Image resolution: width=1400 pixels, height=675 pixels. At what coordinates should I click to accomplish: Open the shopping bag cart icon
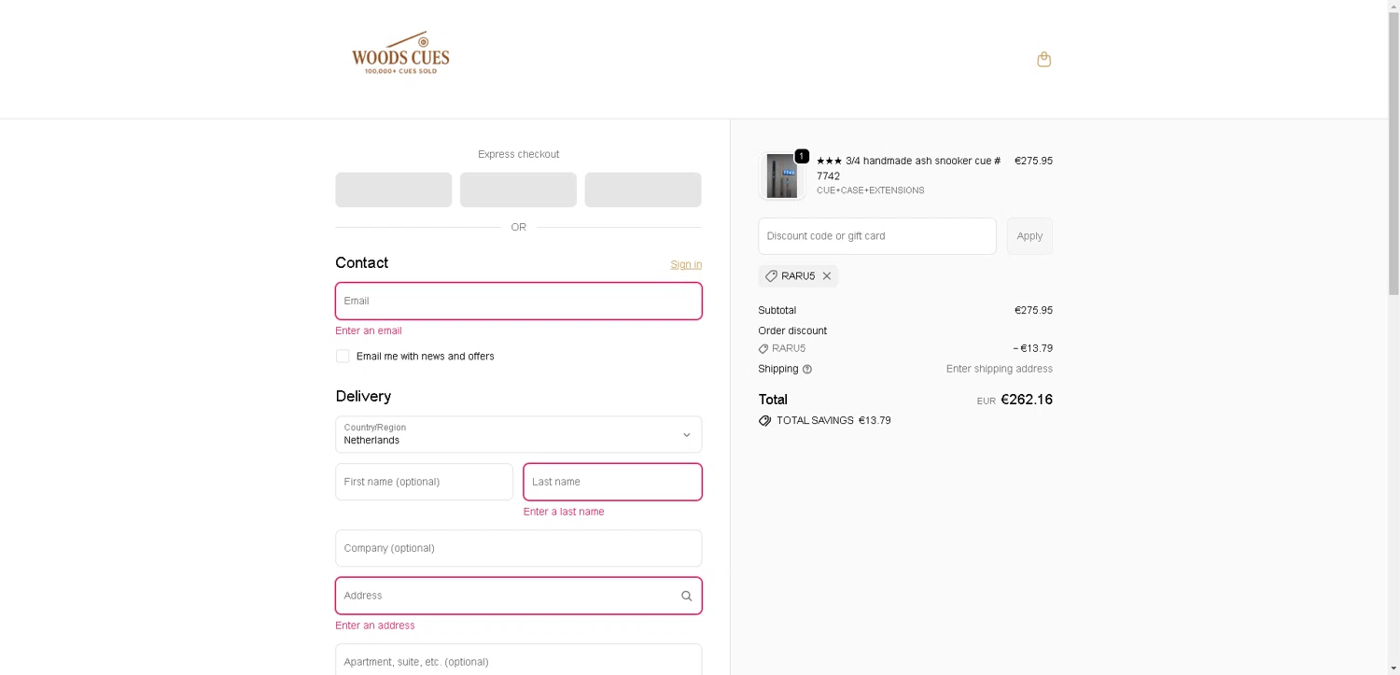(x=1043, y=59)
